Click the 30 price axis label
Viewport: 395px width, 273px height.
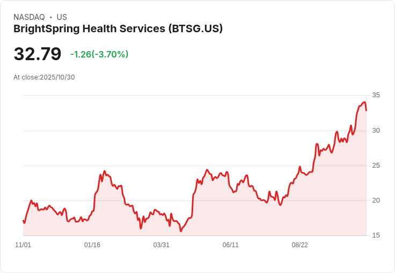click(376, 131)
